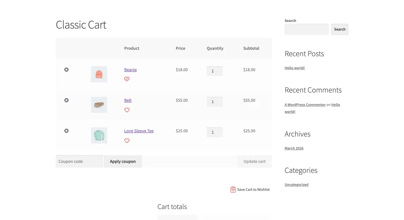Click the Categories heading
Screen dimensions: 404x220
click(301, 170)
